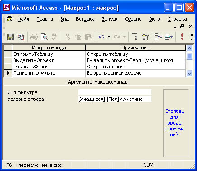Click the Имя фильтра input field

pyautogui.click(x=115, y=92)
